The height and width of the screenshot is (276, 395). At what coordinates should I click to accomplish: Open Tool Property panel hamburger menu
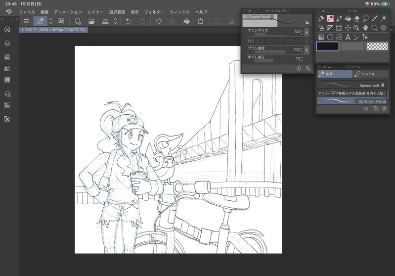tap(244, 11)
